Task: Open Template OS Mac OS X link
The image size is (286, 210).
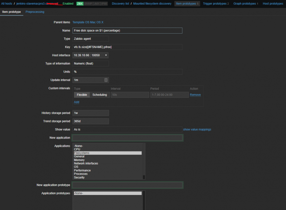Action: [88, 22]
